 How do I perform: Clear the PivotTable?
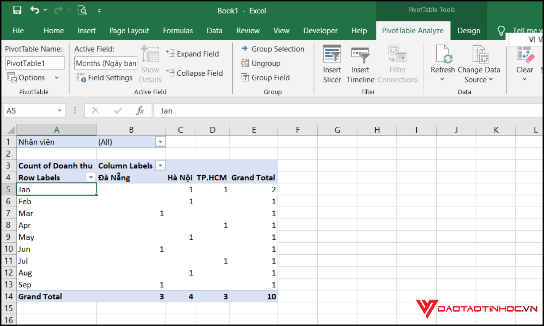click(524, 62)
